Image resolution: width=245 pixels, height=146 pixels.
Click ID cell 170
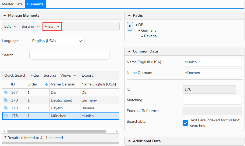click(x=18, y=100)
